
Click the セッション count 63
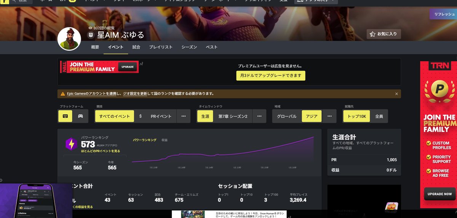(131, 200)
